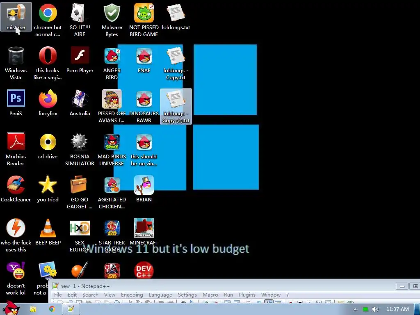Image resolution: width=420 pixels, height=315 pixels.
Task: Select the Star Wars Darth Vader bird icon
Action: pyautogui.click(x=112, y=271)
